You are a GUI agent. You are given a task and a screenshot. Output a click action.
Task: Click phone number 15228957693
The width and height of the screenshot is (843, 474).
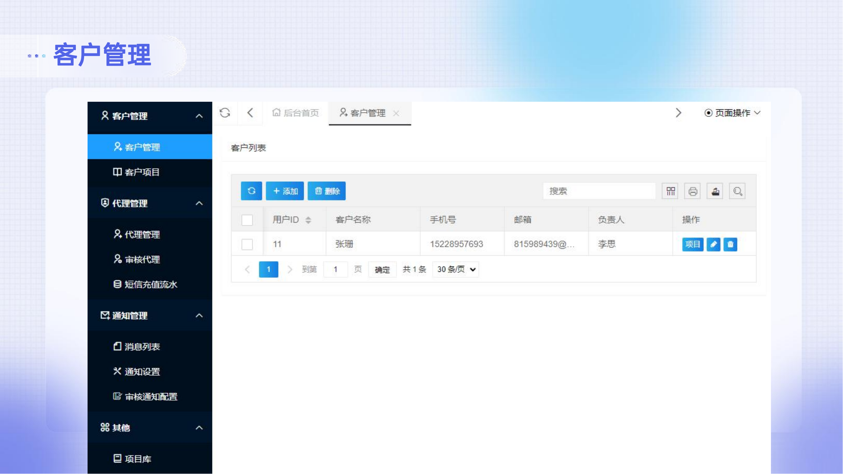click(x=456, y=244)
